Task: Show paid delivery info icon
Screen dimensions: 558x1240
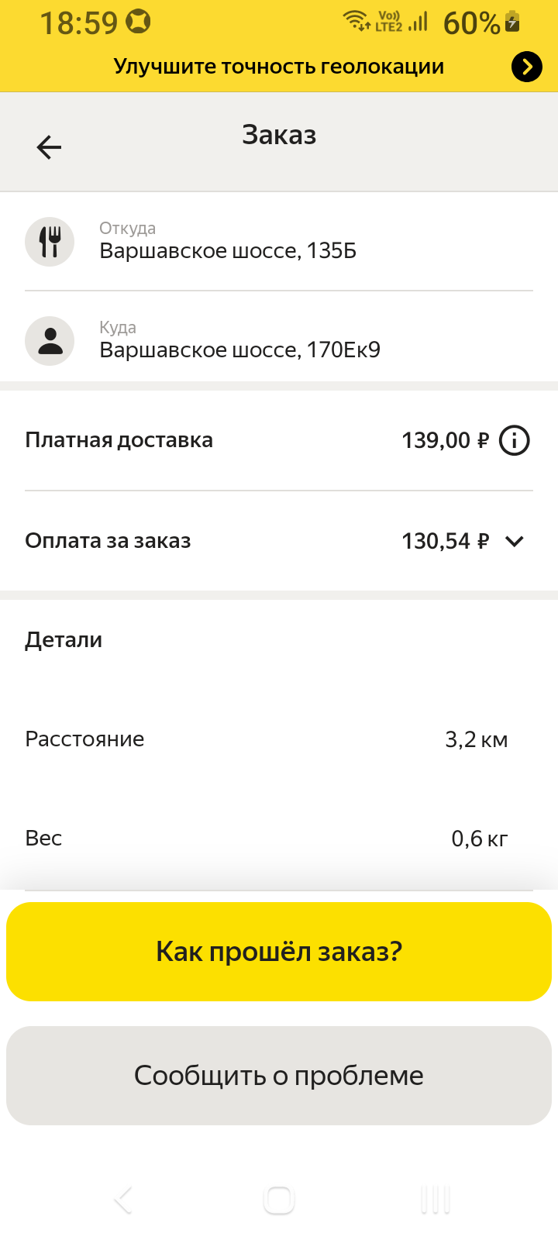Action: point(514,440)
